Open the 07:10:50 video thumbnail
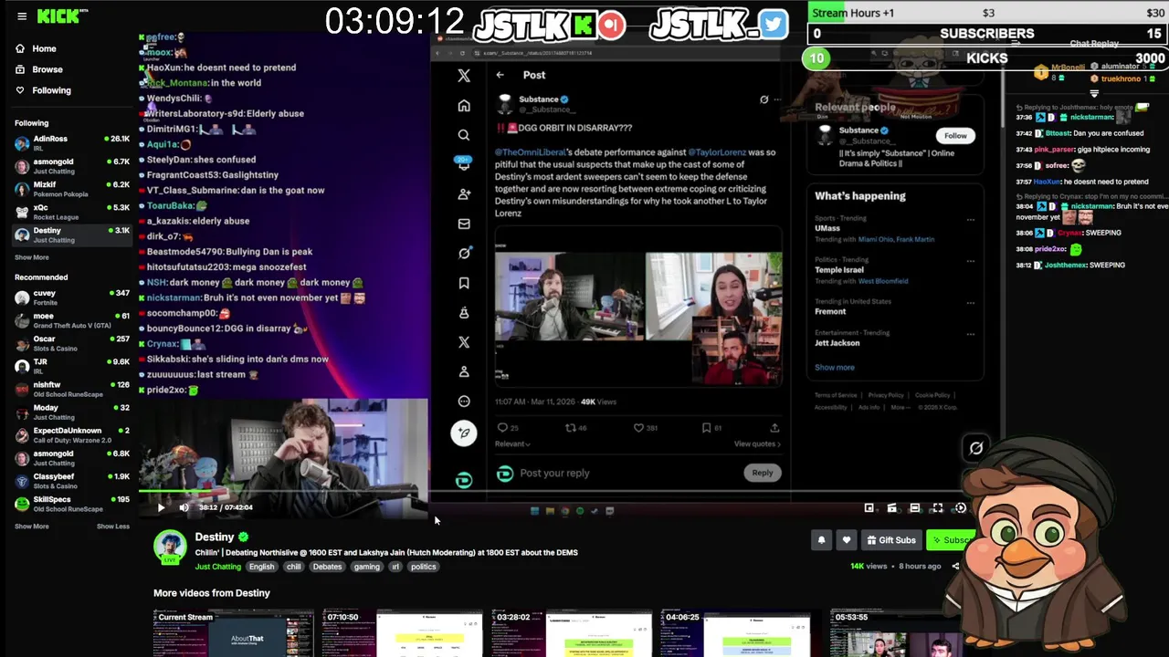The height and width of the screenshot is (657, 1169). (x=402, y=633)
